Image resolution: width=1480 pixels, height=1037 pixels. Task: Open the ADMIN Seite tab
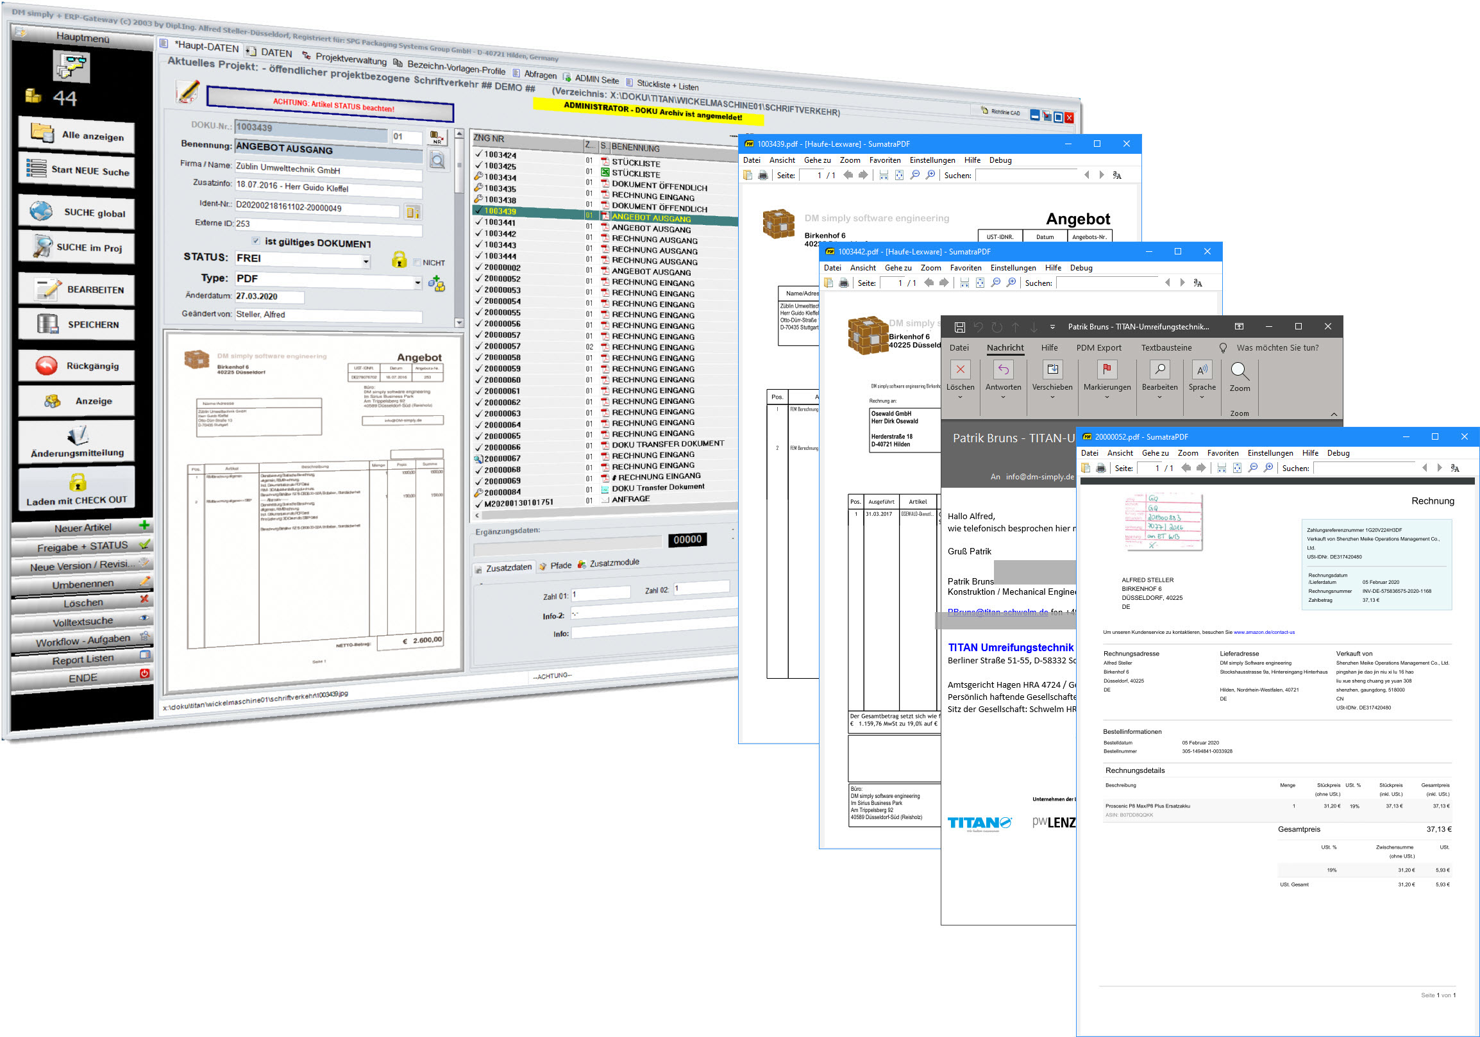tap(591, 79)
